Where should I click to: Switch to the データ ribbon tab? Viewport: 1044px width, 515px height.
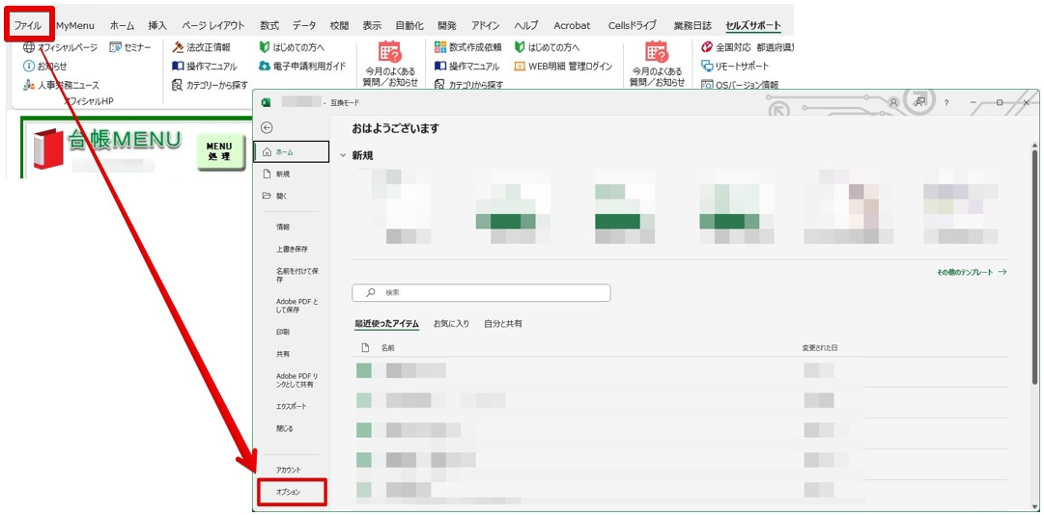[x=304, y=26]
